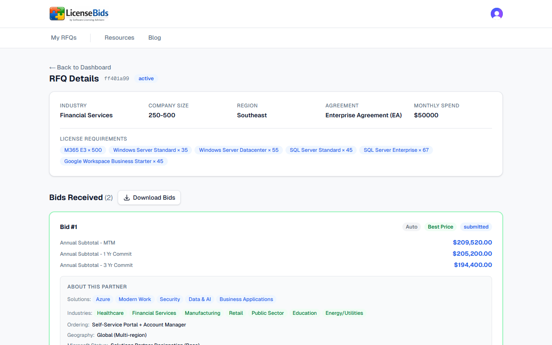Click the Retail industry tag

[x=236, y=313]
